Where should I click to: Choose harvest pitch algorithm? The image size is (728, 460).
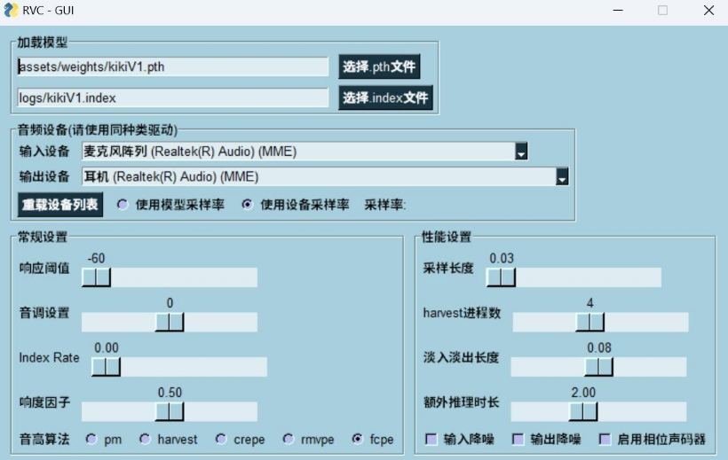click(x=146, y=439)
